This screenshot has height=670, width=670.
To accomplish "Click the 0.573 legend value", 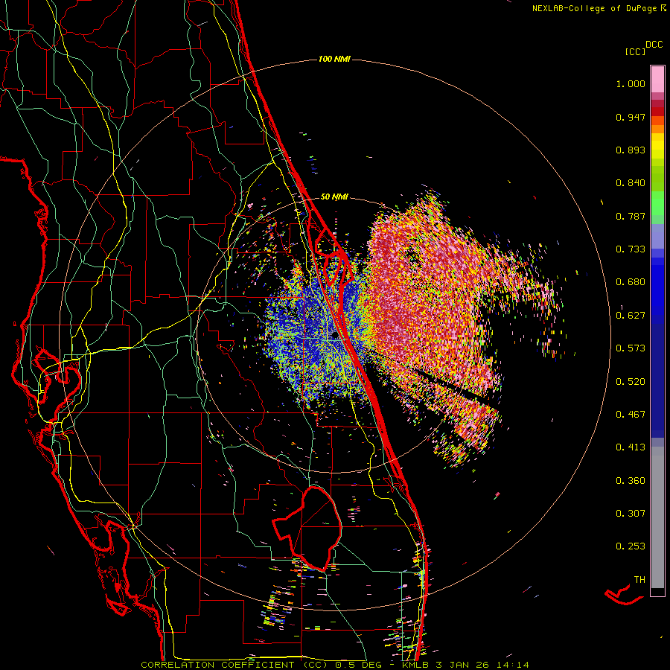I will [x=631, y=348].
